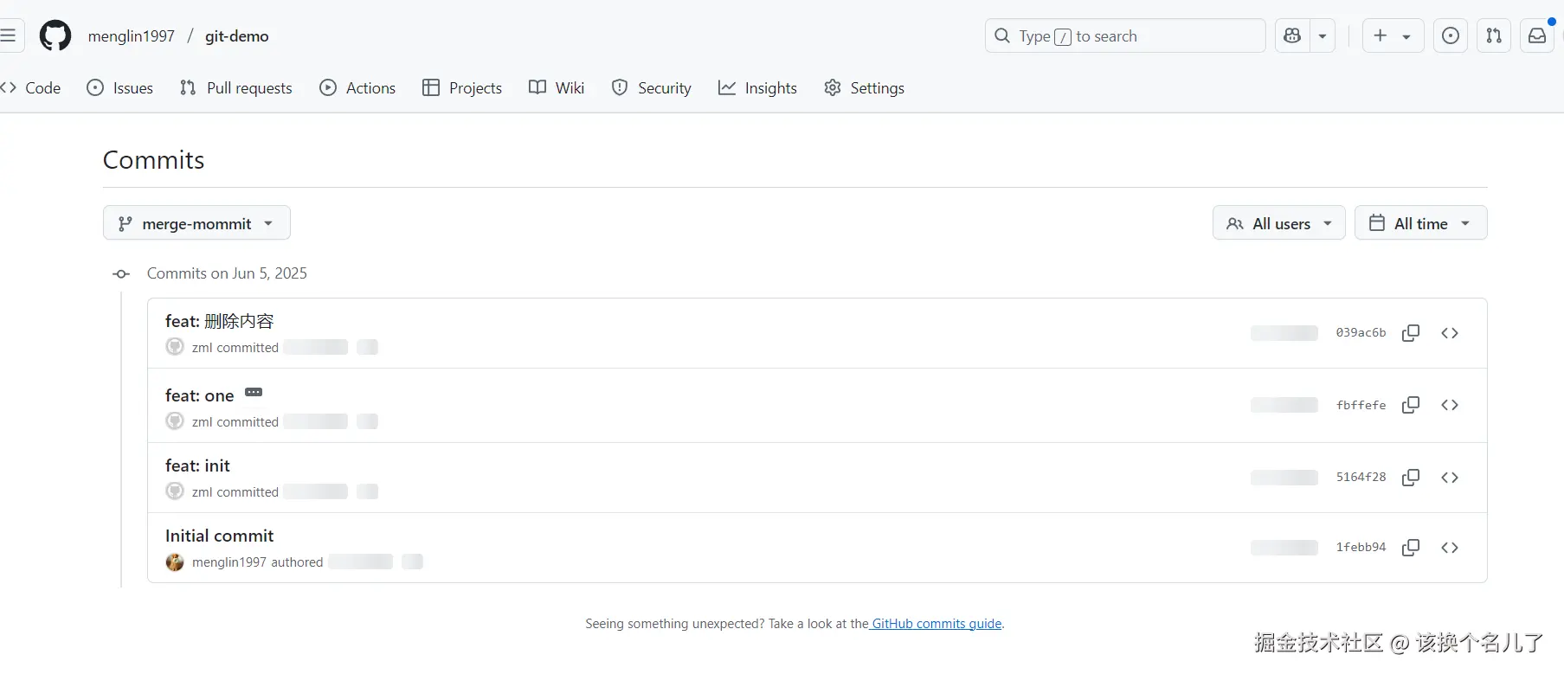Switch to the Security tab
The height and width of the screenshot is (674, 1564).
point(652,87)
